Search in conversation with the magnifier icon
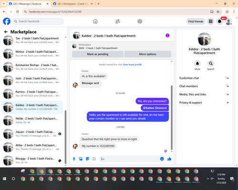238x190 pixels. (x=211, y=64)
